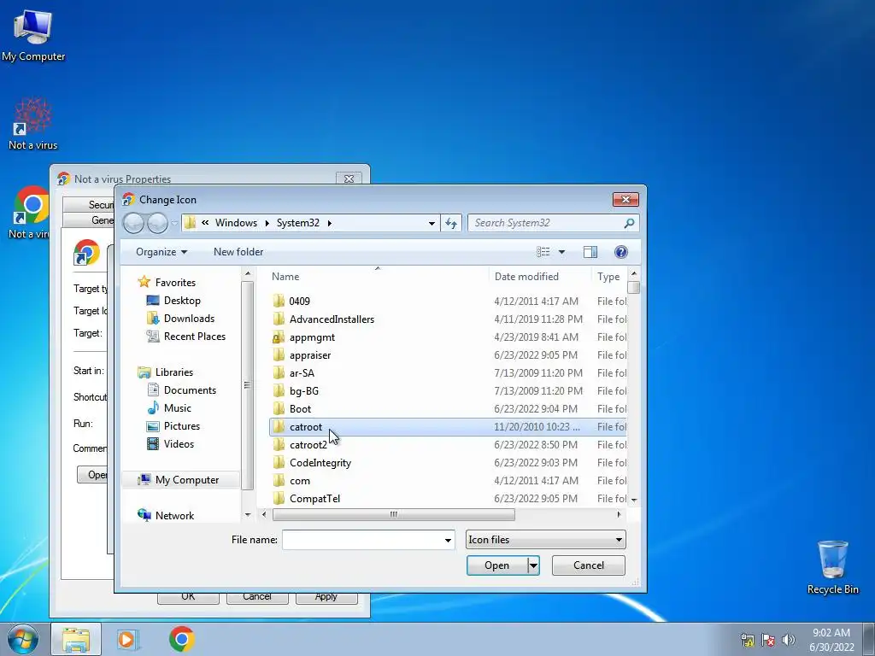Open Windows Explorer from taskbar
Screen dimensions: 875x656
76,639
